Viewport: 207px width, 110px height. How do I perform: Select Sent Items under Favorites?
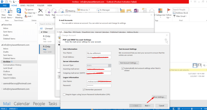(8, 32)
